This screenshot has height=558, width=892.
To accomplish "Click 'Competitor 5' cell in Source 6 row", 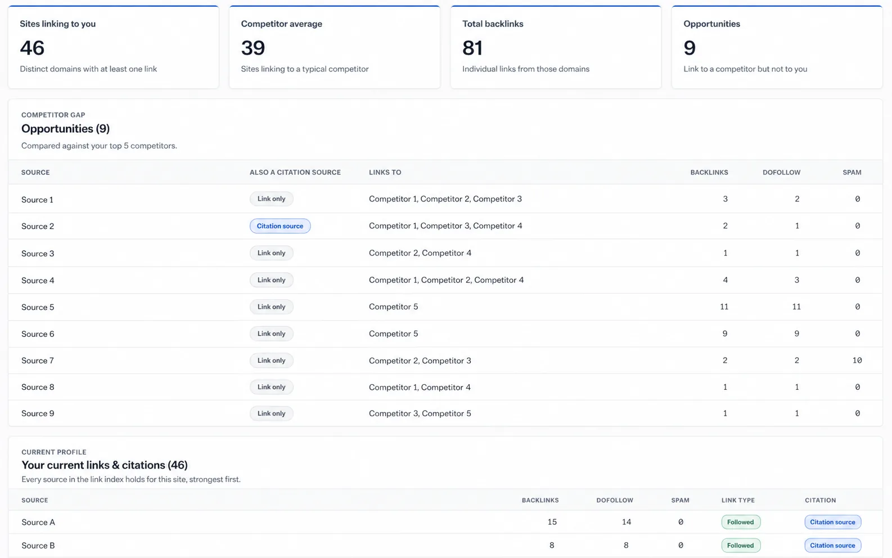I will [x=394, y=334].
